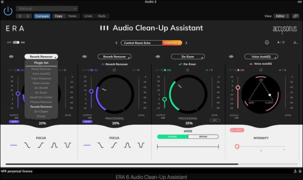303x180 pixels.
Task: Click the info icon in ERA header
Action: 267,42
